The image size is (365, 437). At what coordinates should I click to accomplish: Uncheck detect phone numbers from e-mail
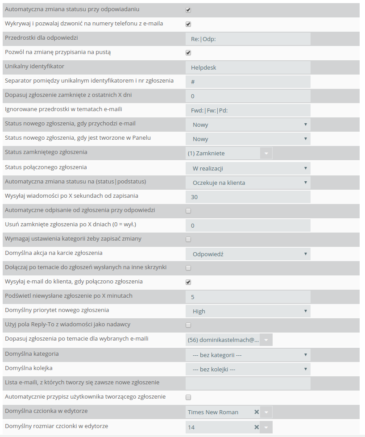(188, 24)
